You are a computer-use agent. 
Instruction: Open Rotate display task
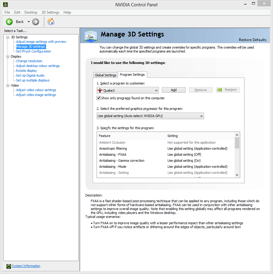point(26,71)
